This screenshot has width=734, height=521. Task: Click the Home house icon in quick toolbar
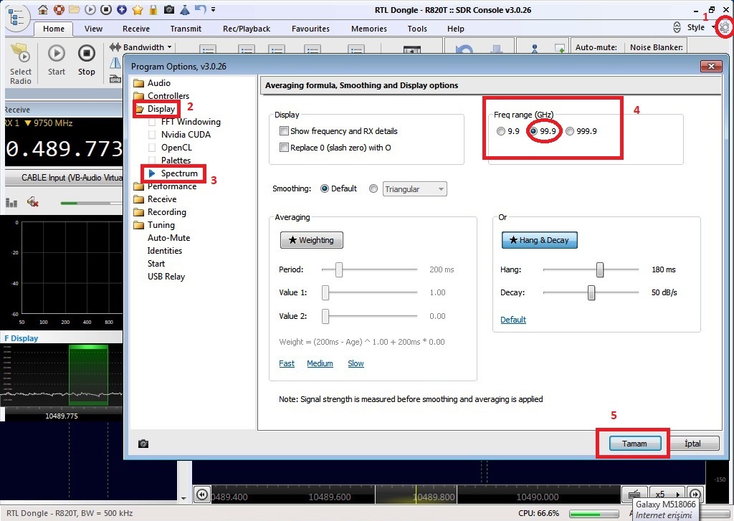tap(44, 9)
